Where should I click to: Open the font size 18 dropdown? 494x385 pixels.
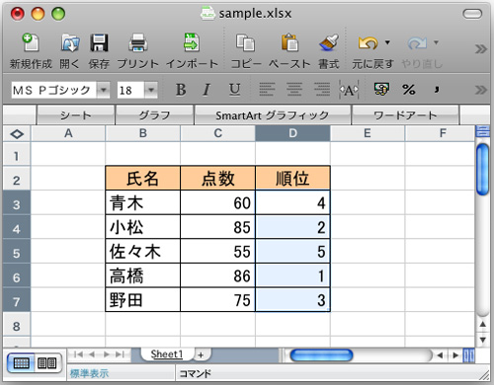tap(151, 90)
